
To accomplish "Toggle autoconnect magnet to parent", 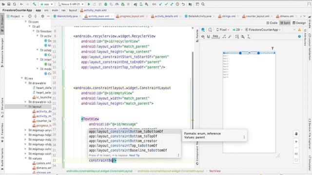I will [208, 36].
